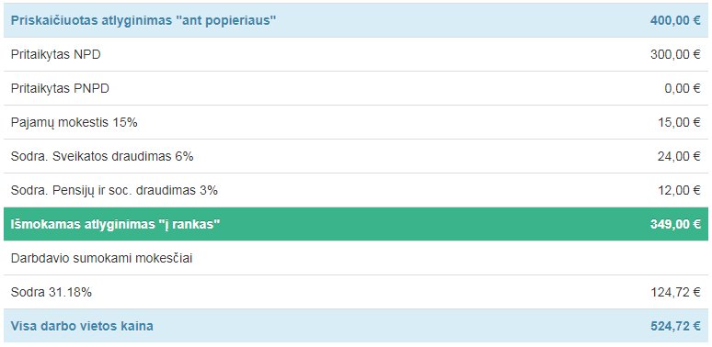Click the Pritaikytas PNPD row label

[60, 89]
